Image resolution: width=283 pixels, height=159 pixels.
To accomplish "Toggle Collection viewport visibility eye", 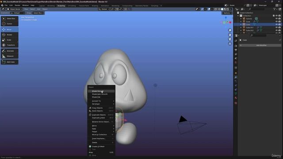I will click(276, 16).
